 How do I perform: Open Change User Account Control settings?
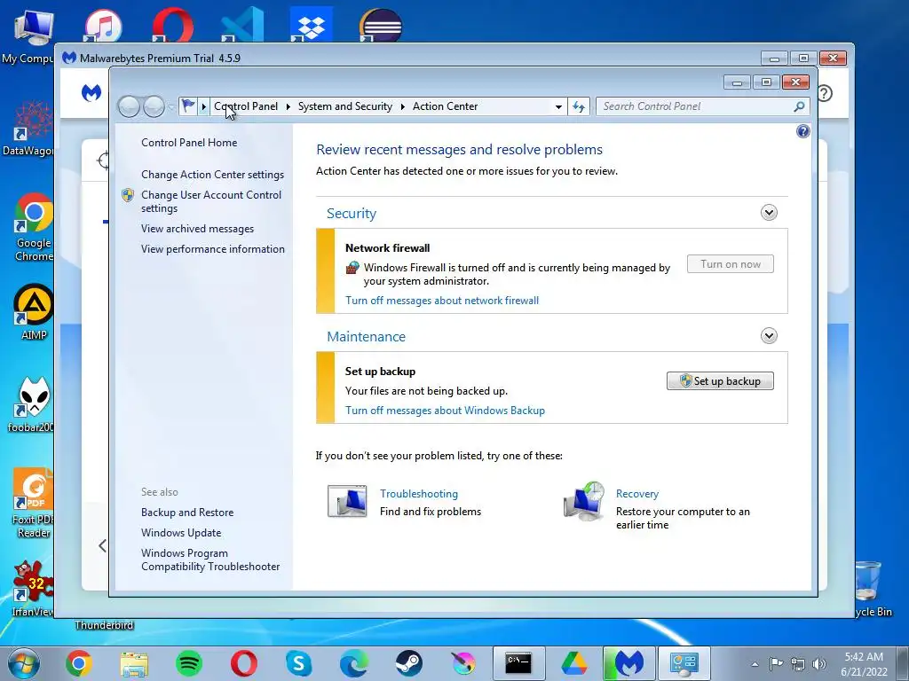point(211,201)
